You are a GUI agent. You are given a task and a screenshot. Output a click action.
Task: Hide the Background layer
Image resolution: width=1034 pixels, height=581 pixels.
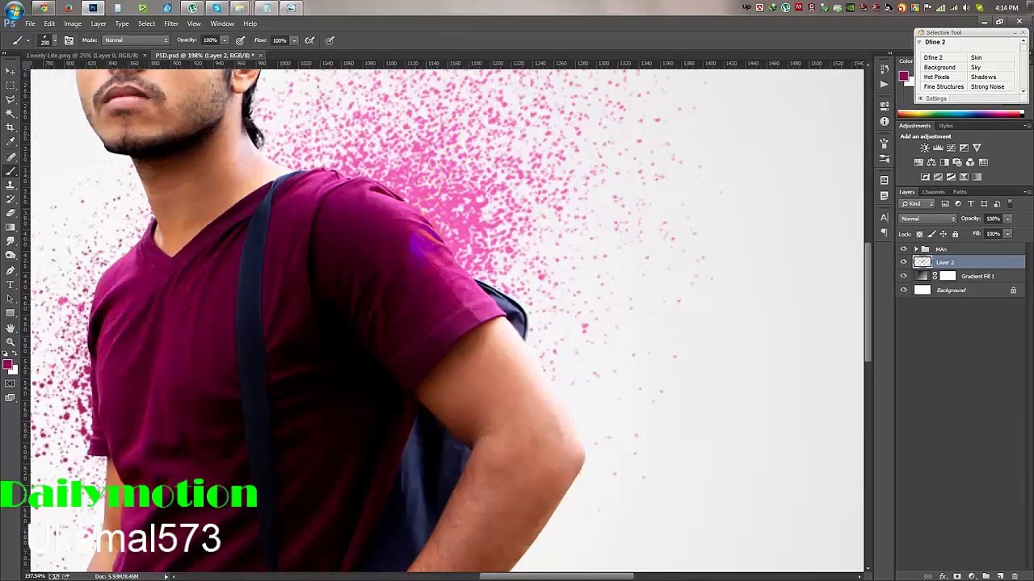904,290
